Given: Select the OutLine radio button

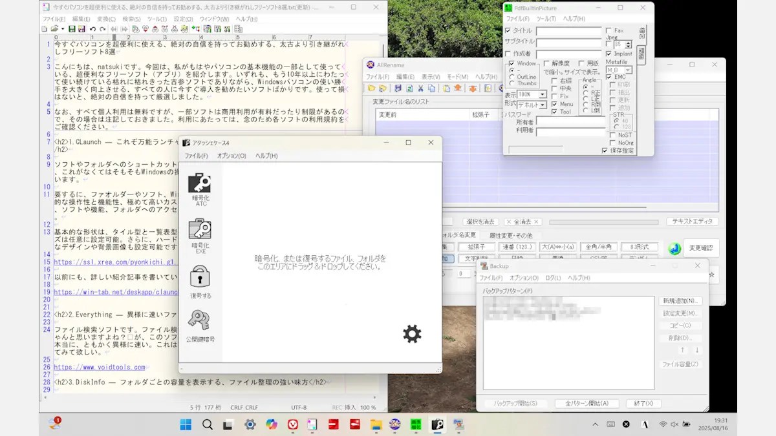Looking at the screenshot, I should [x=513, y=77].
